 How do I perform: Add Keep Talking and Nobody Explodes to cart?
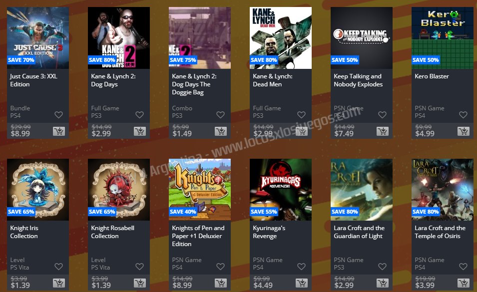pos(383,131)
